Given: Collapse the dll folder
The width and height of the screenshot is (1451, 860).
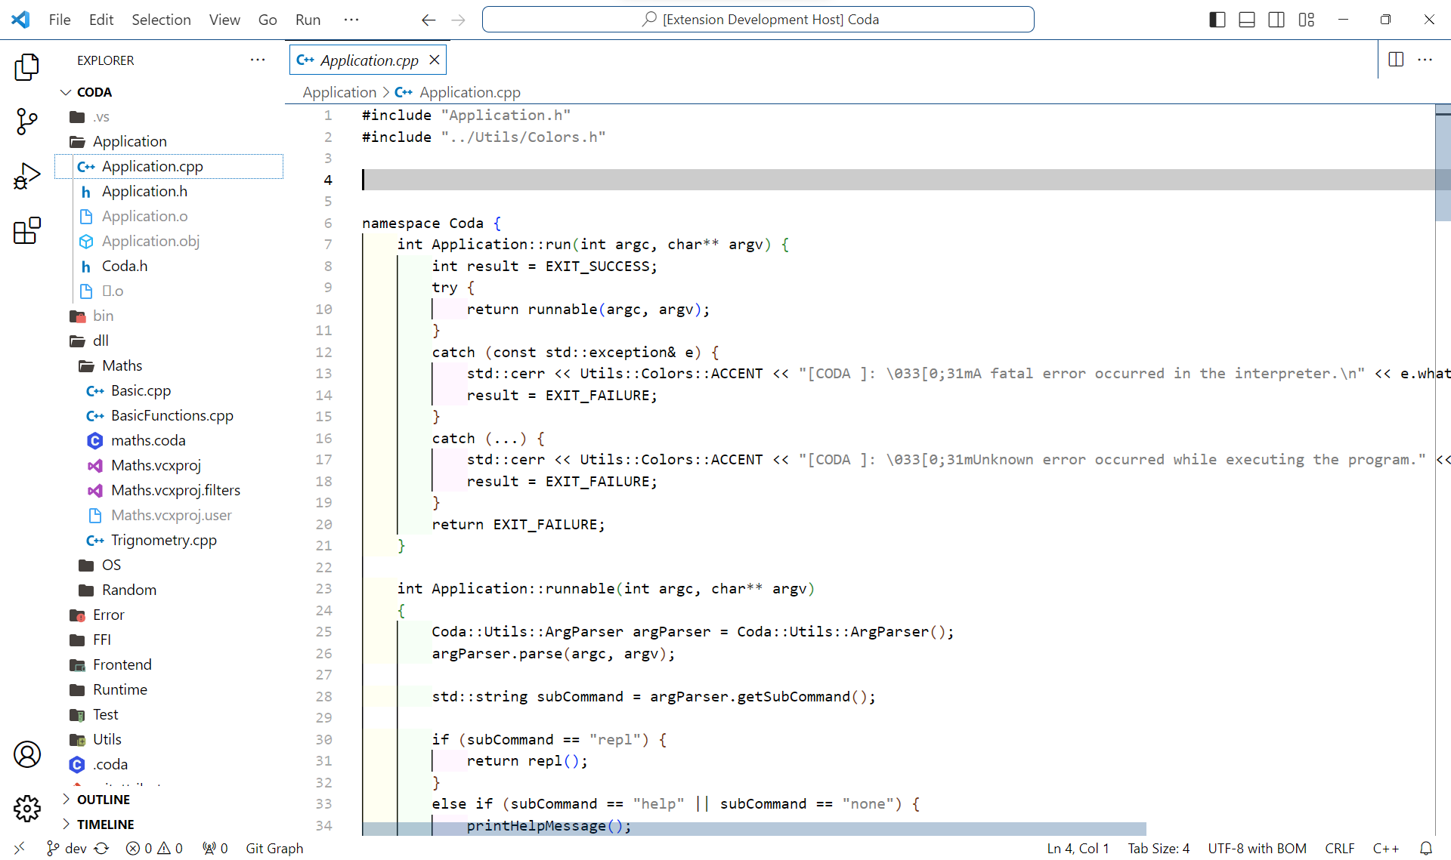Looking at the screenshot, I should (x=171, y=341).
